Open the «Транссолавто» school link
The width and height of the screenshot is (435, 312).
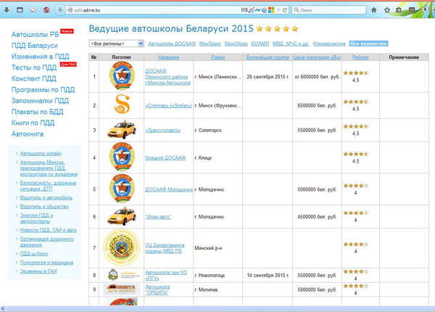click(163, 130)
